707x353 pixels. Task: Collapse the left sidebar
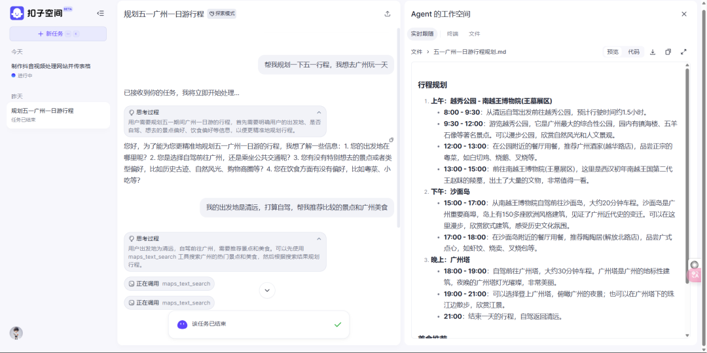pos(101,14)
